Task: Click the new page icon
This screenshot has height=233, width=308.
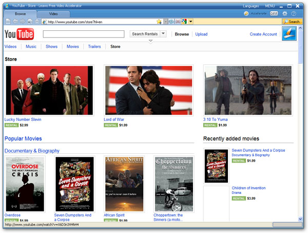Action: coord(8,22)
